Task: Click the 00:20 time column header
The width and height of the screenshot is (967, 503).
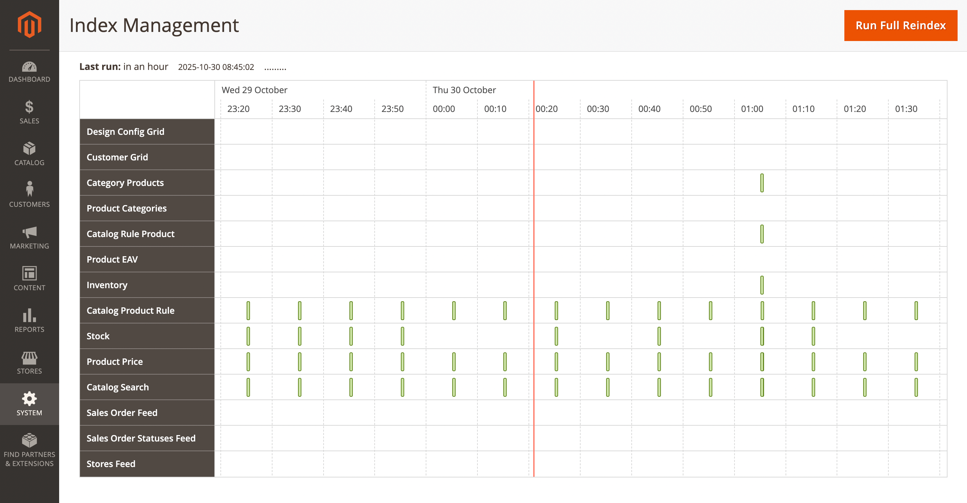Action: (x=547, y=109)
